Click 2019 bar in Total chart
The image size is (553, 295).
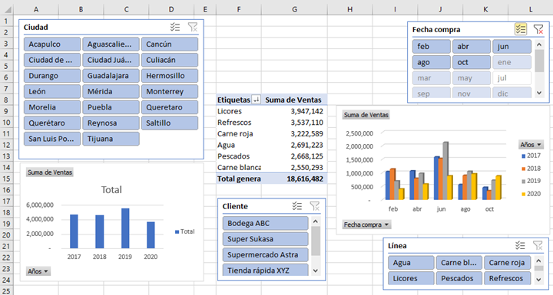[x=125, y=228]
